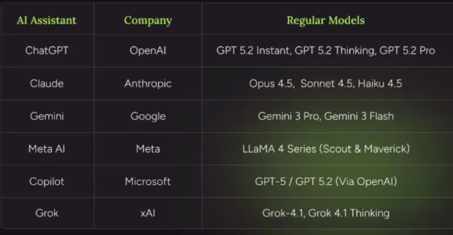
Task: Select the Meta AI assistant cell
Action: click(x=47, y=149)
